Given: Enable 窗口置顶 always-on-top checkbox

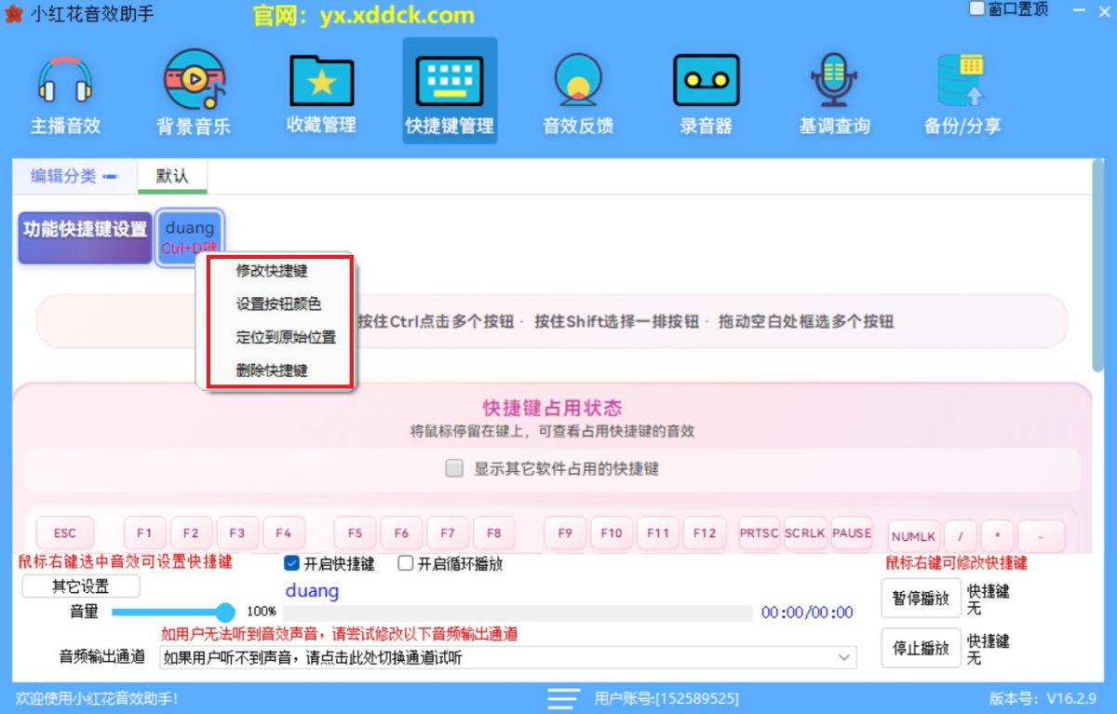Looking at the screenshot, I should coord(977,7).
